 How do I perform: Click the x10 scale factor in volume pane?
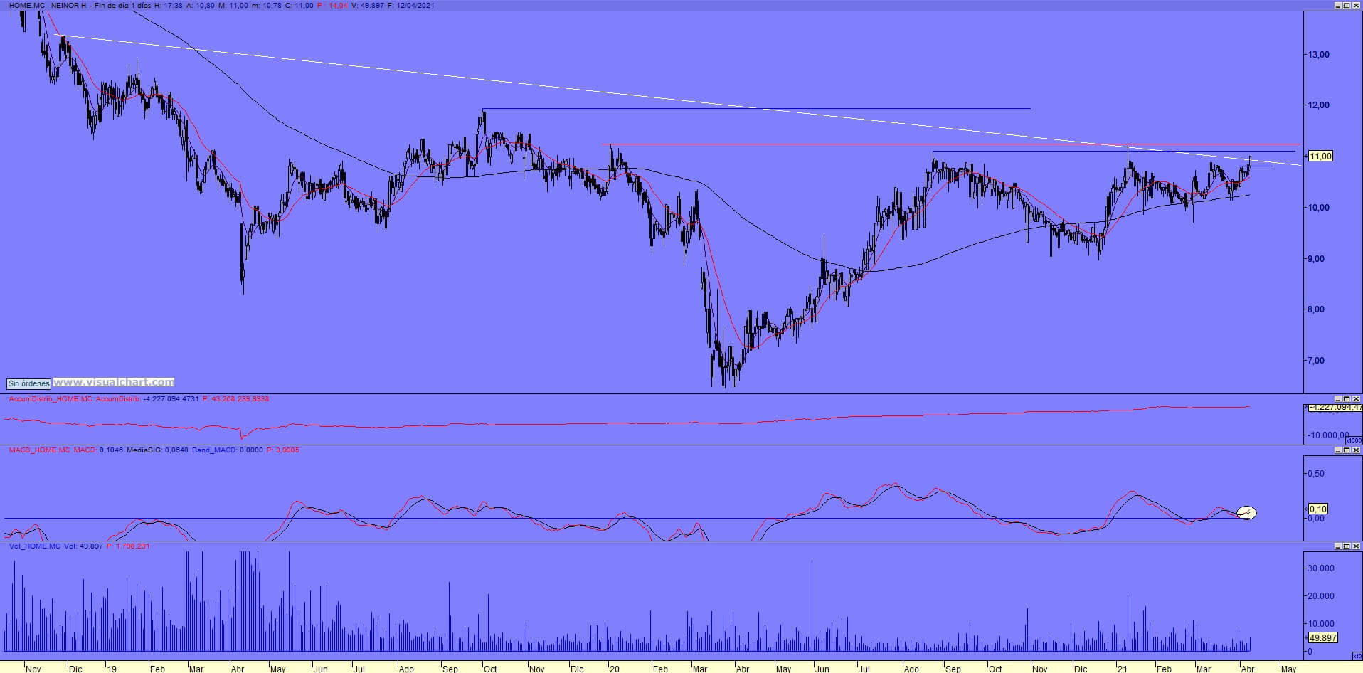click(x=1357, y=656)
